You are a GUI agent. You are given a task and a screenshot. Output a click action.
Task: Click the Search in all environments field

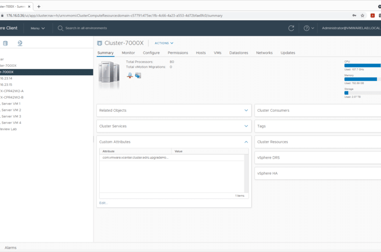[x=86, y=28]
